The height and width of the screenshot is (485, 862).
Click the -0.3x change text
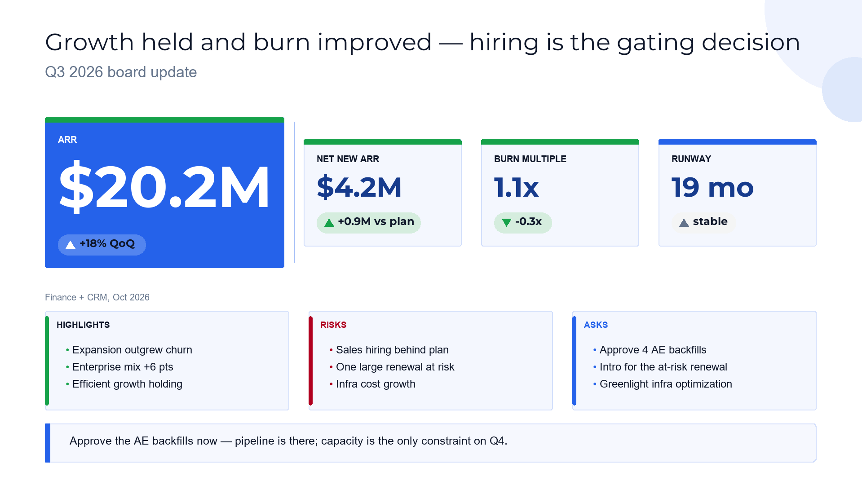tap(528, 222)
